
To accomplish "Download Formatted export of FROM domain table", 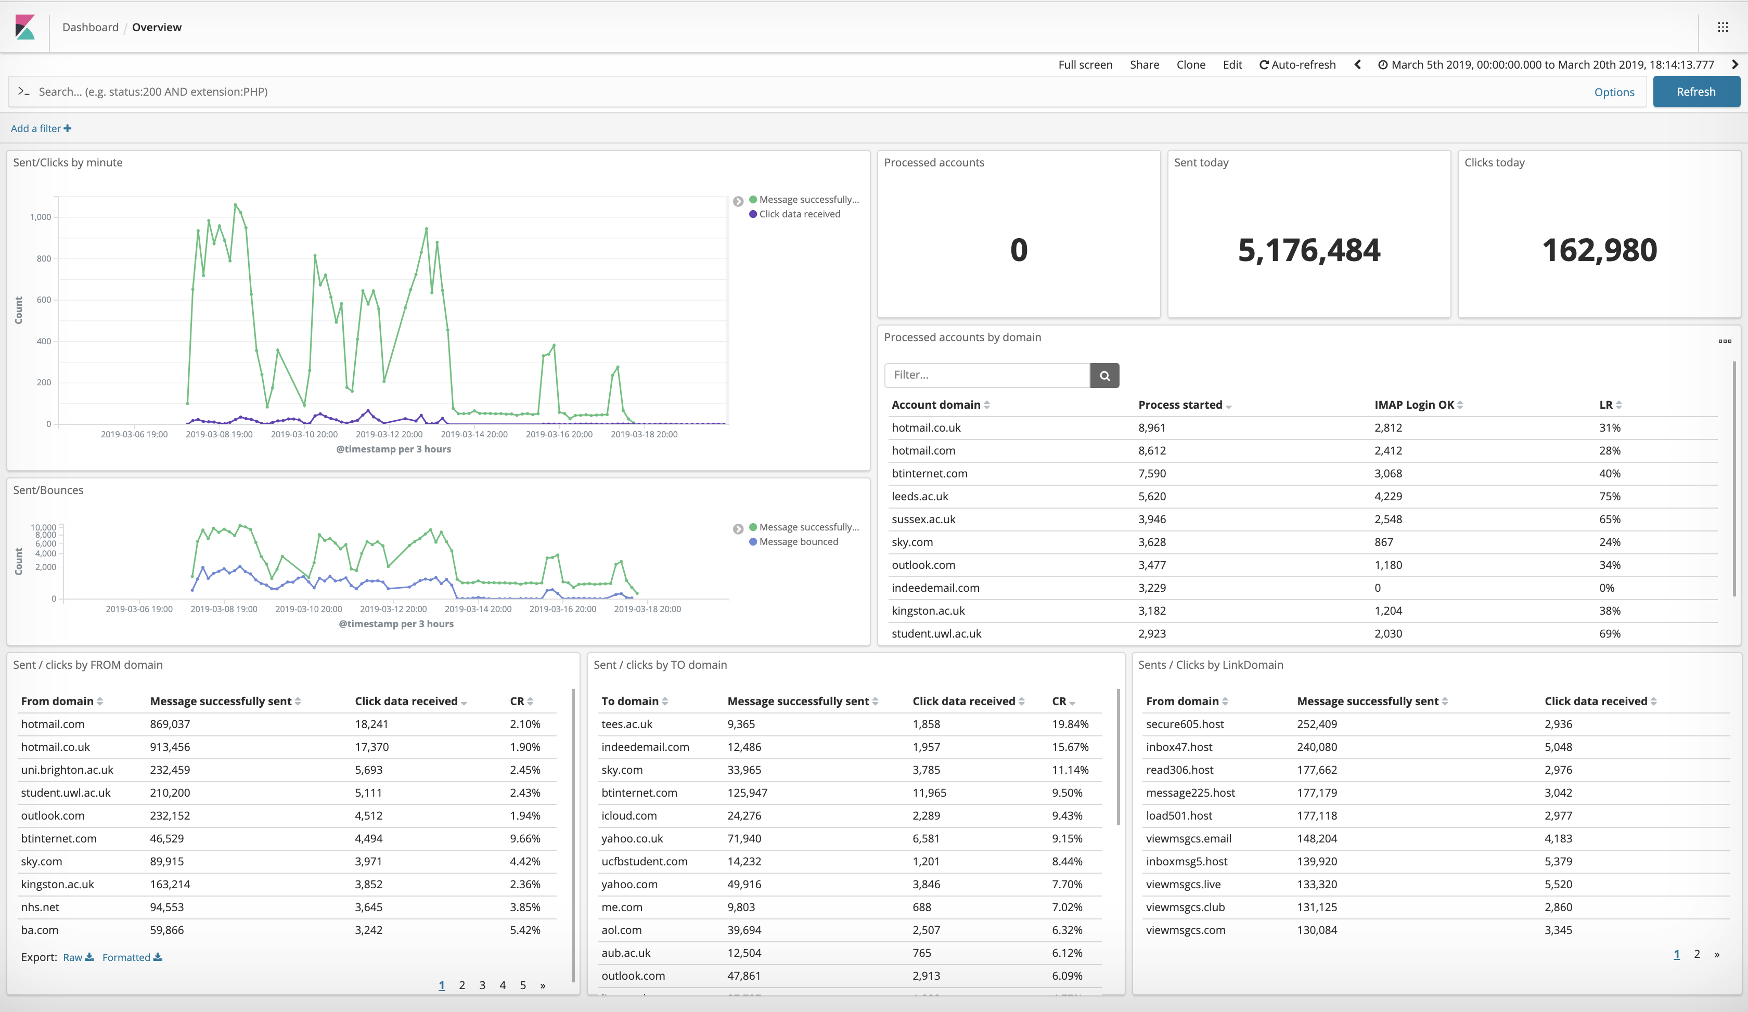I will coord(132,957).
